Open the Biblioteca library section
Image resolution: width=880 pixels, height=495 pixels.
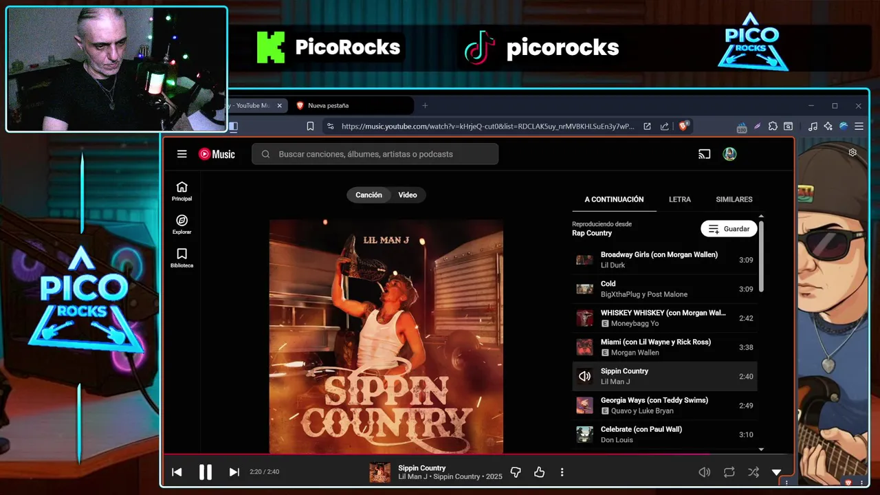181,258
